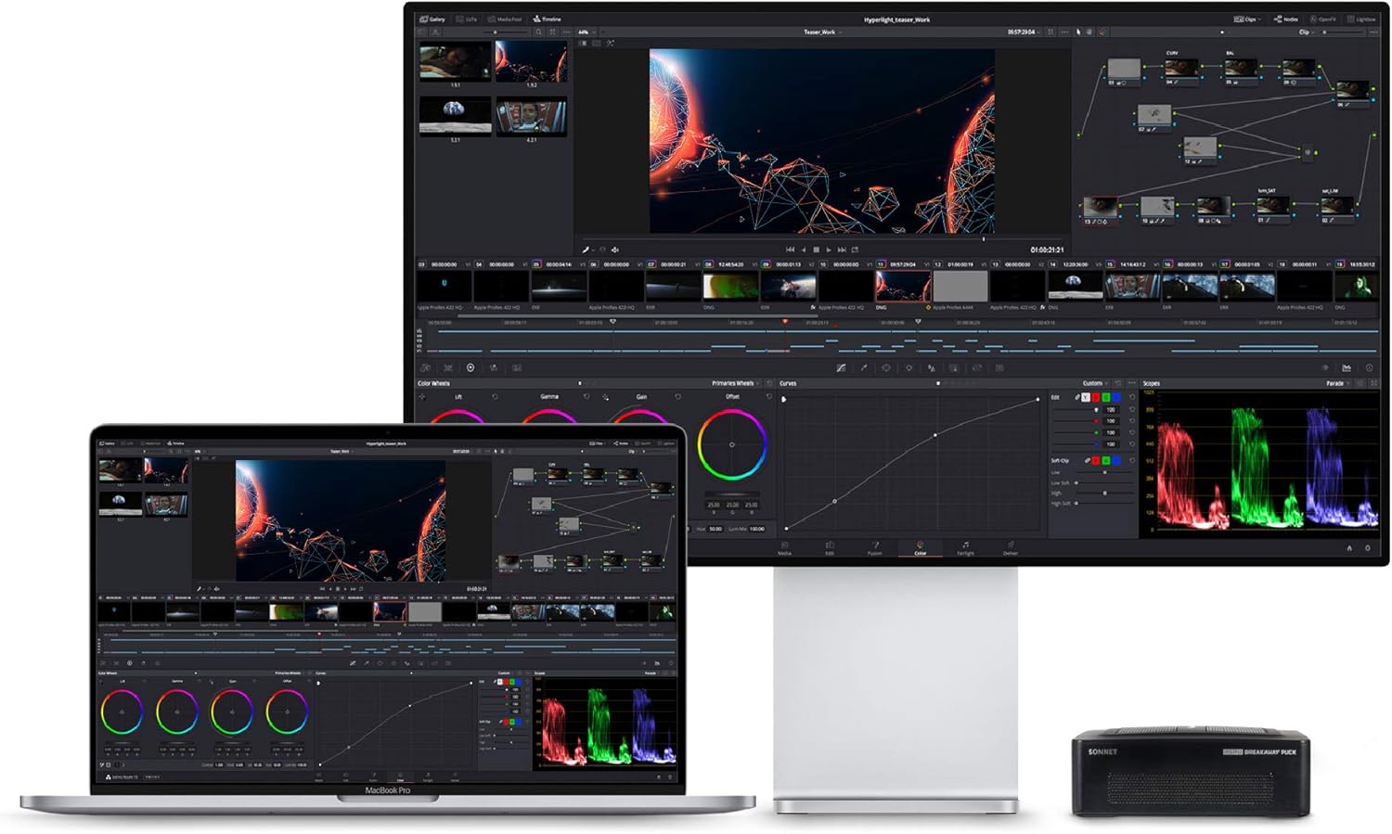Open the Blur palette on the monitor

(932, 368)
